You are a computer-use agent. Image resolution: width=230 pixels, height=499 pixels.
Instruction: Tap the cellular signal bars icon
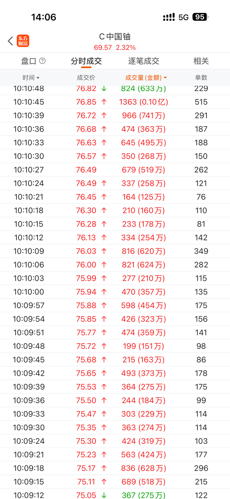coord(169,17)
